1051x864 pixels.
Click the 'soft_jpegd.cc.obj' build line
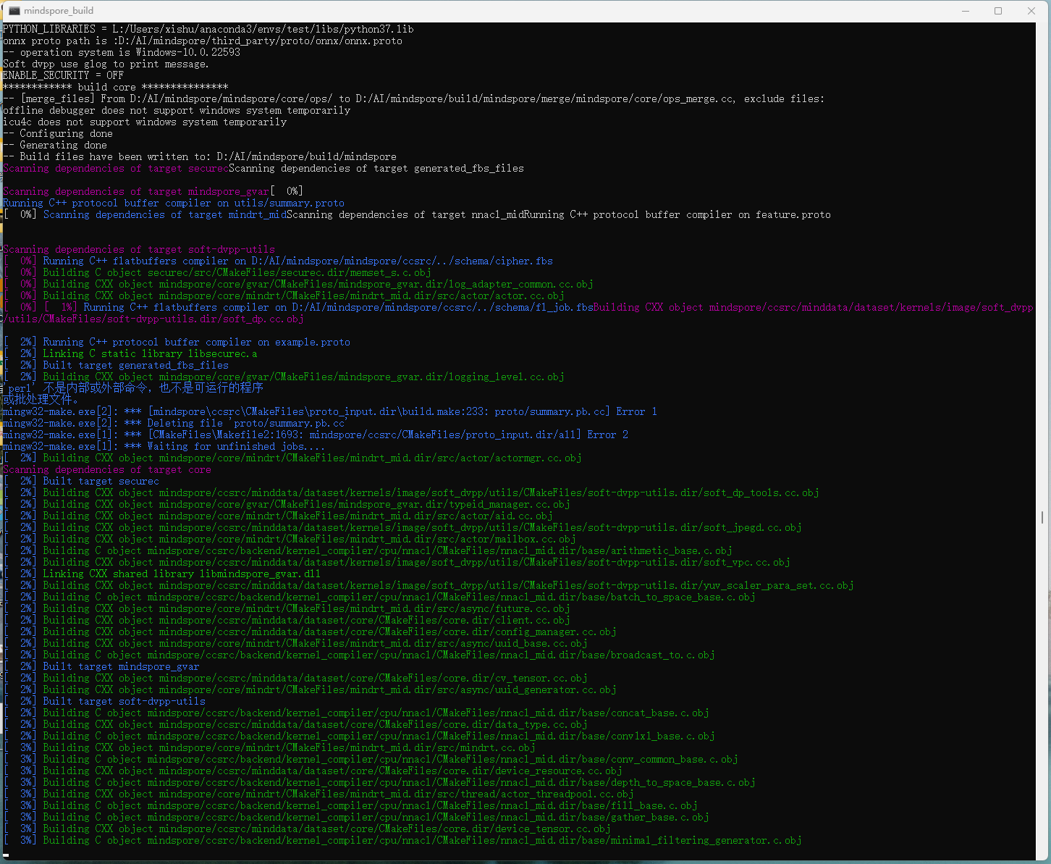402,527
